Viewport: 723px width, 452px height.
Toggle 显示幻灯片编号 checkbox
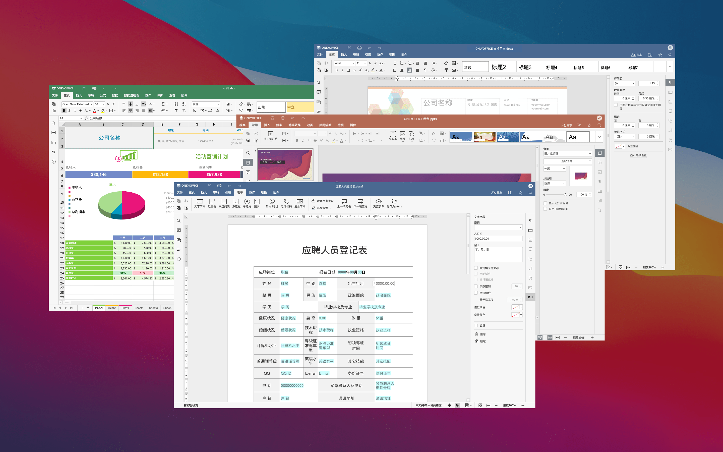pos(545,203)
